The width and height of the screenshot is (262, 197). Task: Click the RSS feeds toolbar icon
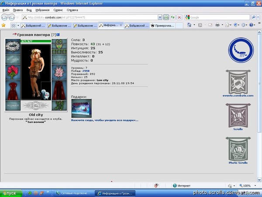coord(200,25)
